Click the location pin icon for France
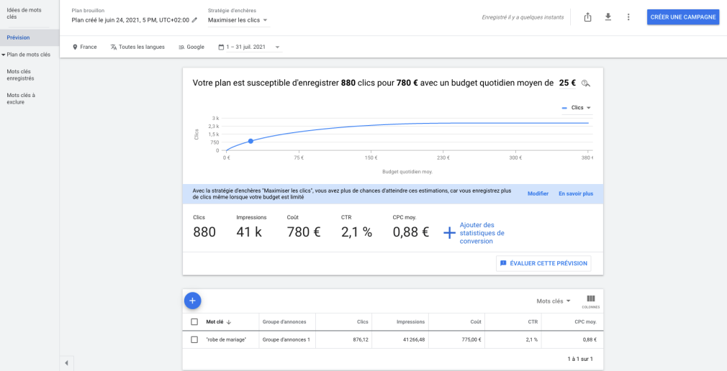Screen dimensions: 727x371 [x=75, y=47]
